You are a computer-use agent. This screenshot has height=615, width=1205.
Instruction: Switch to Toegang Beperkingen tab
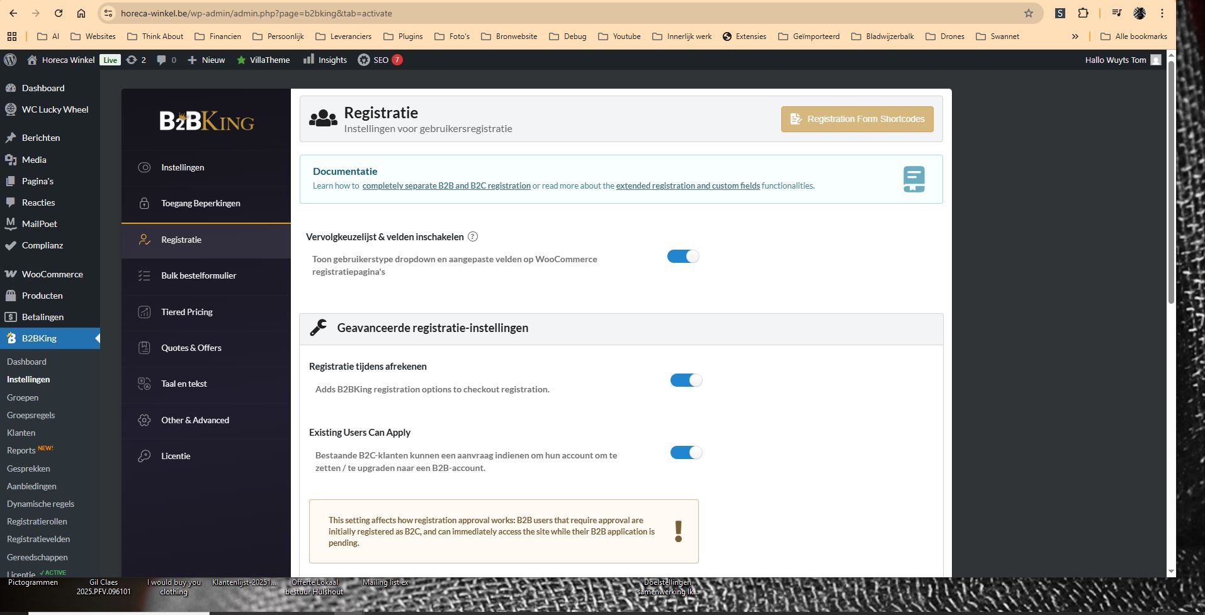point(200,204)
